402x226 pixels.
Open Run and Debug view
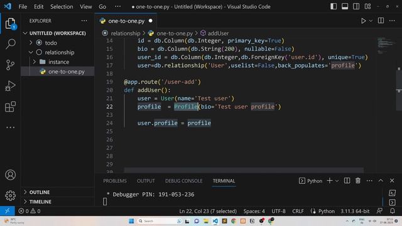pos(10,86)
